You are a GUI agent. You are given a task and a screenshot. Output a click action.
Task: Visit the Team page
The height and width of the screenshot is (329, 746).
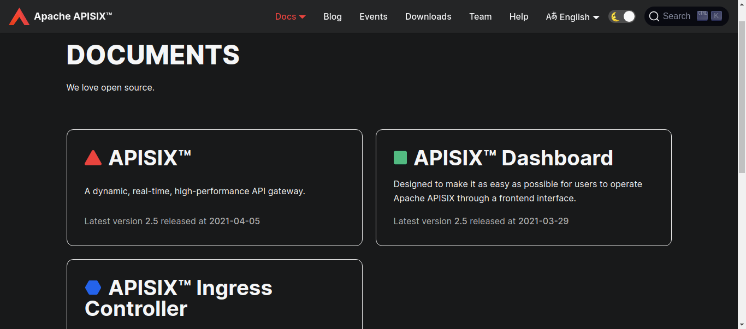tap(481, 16)
